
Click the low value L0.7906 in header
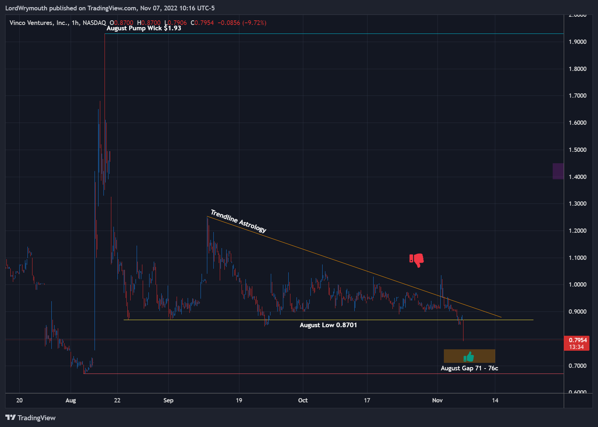[x=176, y=23]
